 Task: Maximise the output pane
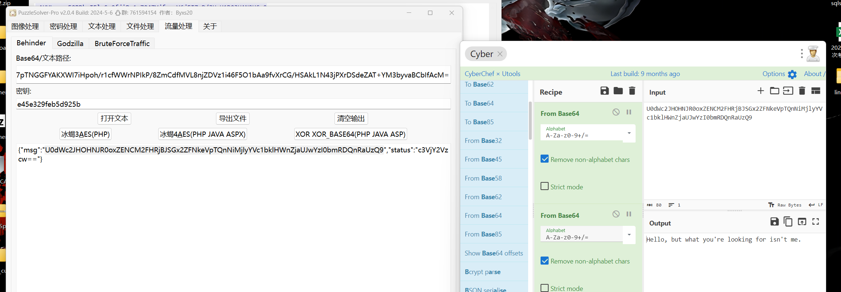click(x=815, y=221)
